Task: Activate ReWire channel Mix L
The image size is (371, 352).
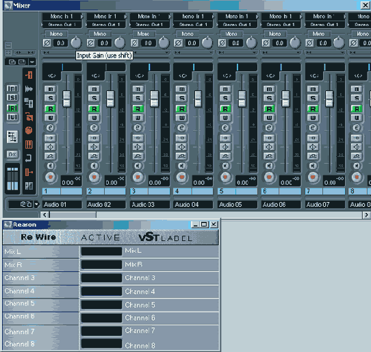Action: coord(101,251)
